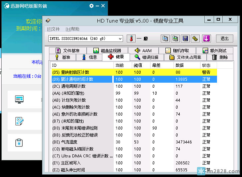Open the [F]文件 menu
The height and width of the screenshot is (177, 242).
tap(53, 29)
